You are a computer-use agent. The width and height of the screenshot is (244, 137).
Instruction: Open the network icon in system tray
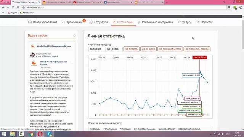click(x=219, y=134)
